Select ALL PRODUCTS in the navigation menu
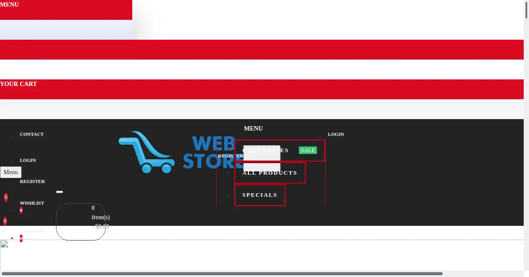This screenshot has width=529, height=277. pos(270,173)
